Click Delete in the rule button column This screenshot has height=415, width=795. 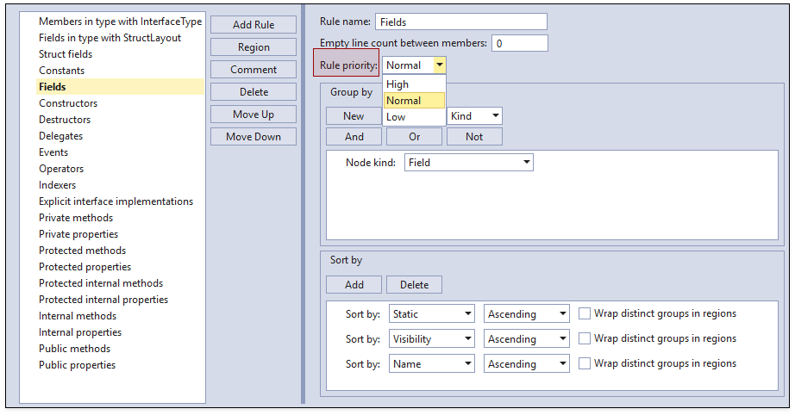point(254,92)
